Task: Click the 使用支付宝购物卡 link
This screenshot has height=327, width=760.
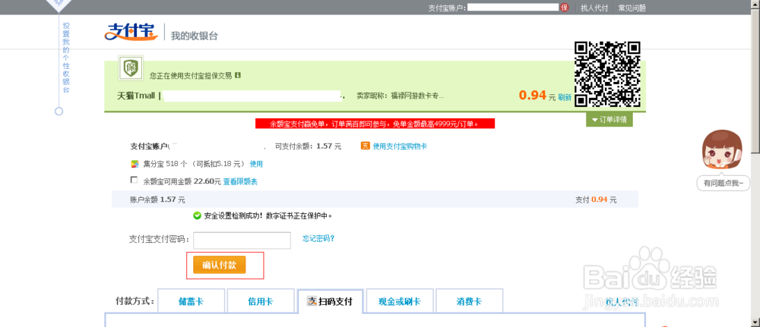Action: point(400,146)
